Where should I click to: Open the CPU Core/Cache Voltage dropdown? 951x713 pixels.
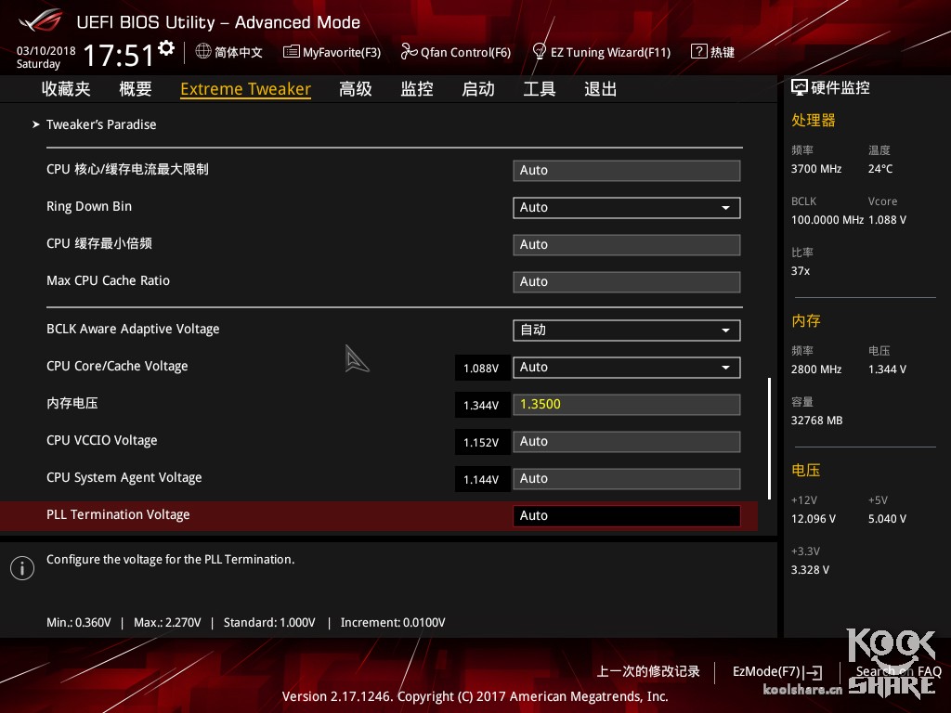725,367
